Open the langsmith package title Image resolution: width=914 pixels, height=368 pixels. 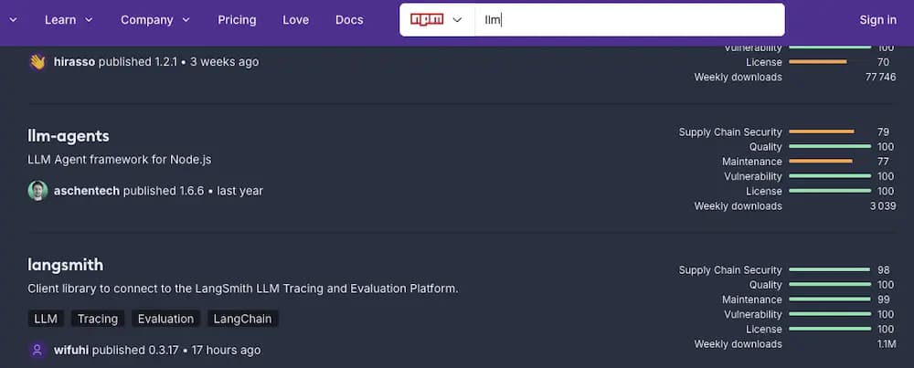point(66,265)
